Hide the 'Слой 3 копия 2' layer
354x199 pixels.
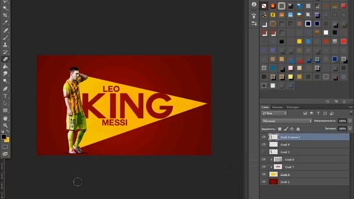tap(264, 137)
